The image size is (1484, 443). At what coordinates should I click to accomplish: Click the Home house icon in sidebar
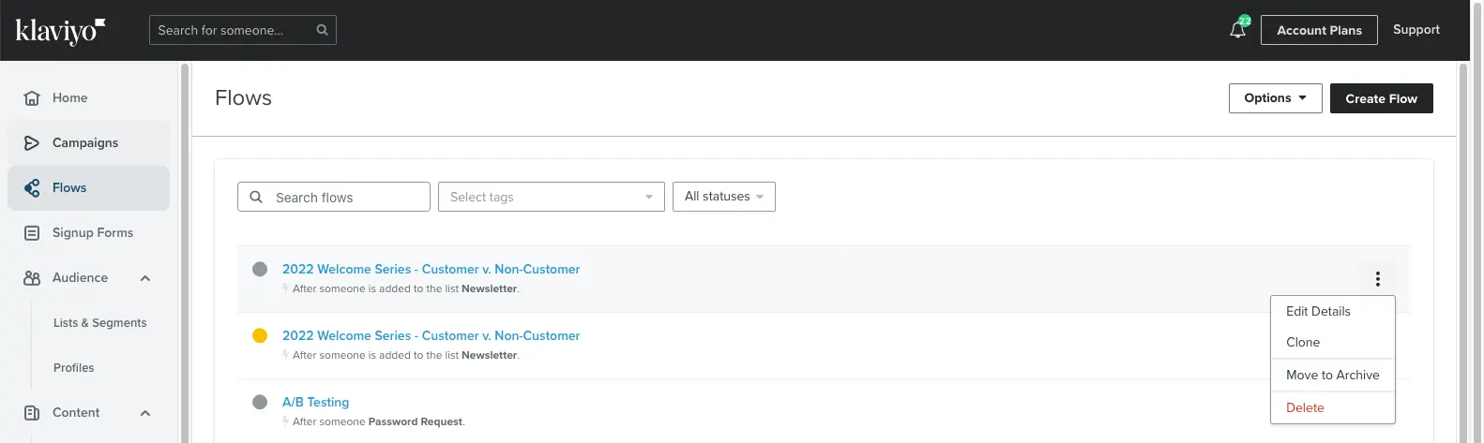(32, 98)
